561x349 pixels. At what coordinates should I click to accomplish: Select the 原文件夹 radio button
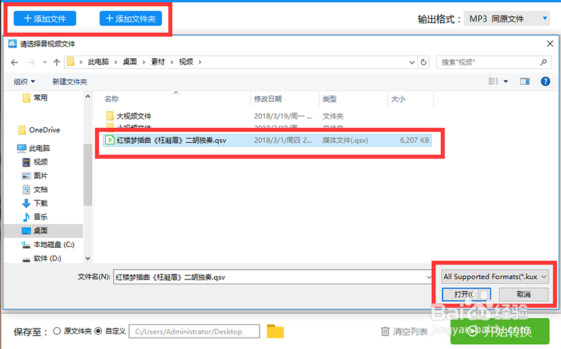pyautogui.click(x=57, y=331)
